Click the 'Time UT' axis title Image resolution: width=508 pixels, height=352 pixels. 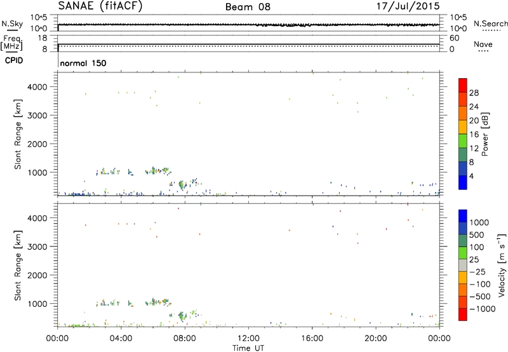(248, 348)
